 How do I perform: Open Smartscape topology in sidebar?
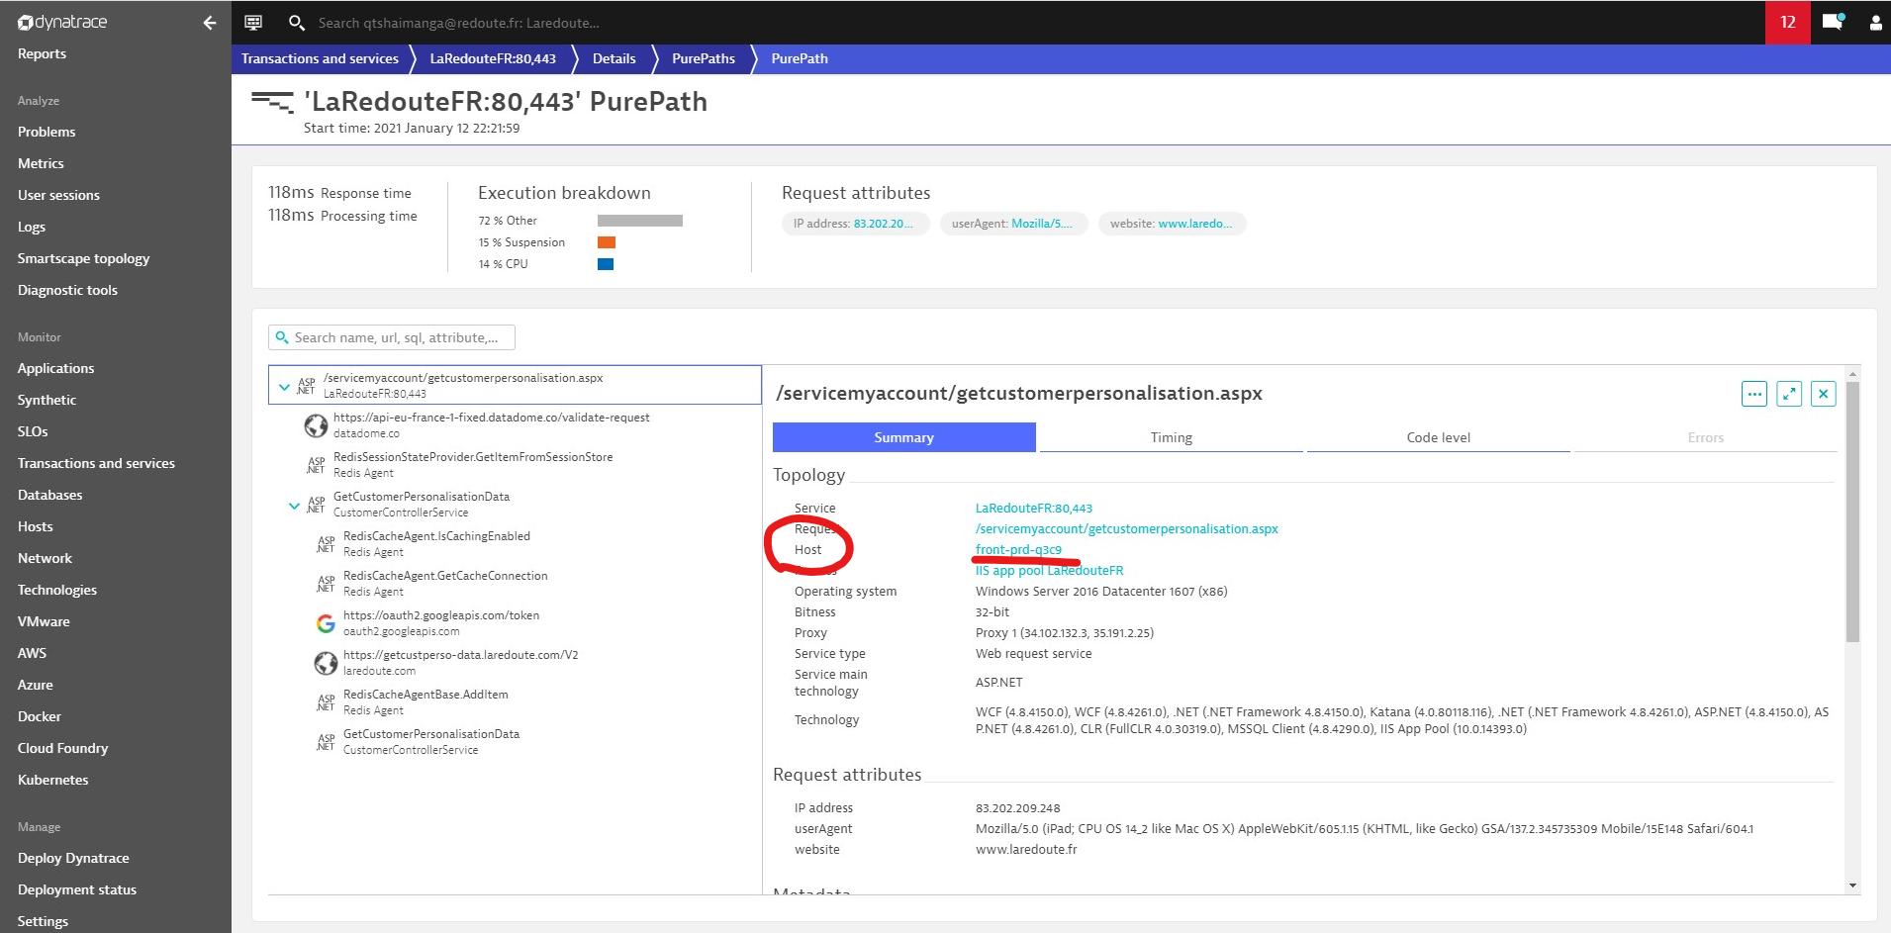(83, 258)
